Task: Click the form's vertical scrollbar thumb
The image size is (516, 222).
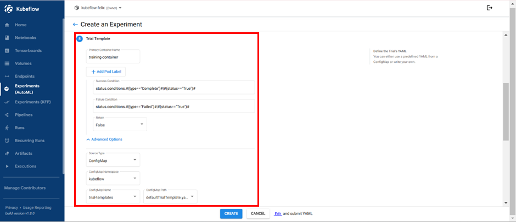Action: pyautogui.click(x=506, y=112)
